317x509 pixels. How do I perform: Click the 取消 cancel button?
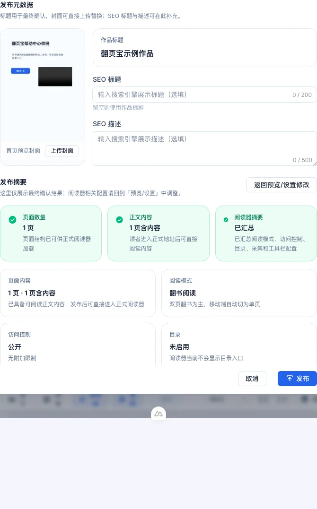coord(252,379)
